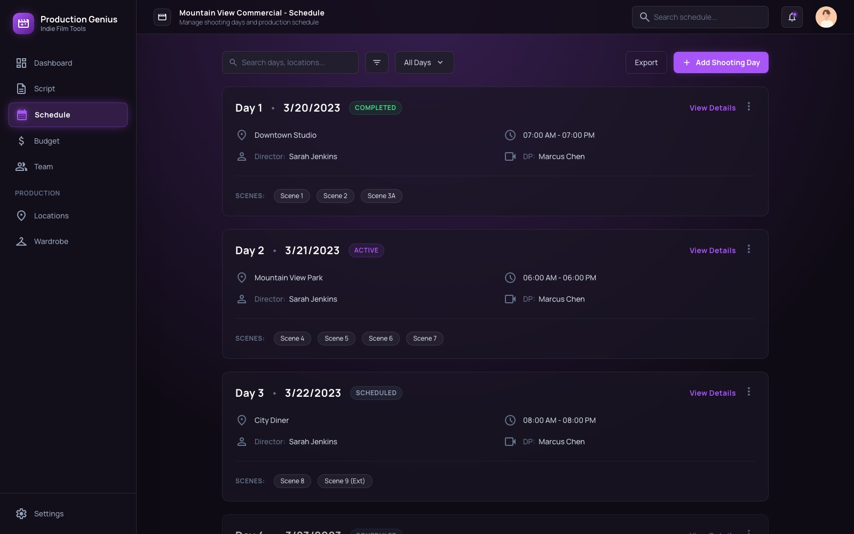Select the Scene 2 tag
Viewport: 854px width, 534px height.
[x=335, y=196]
